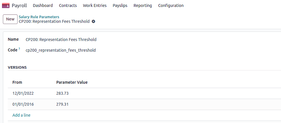Image resolution: width=281 pixels, height=123 pixels.
Task: Open the Payslips menu
Action: [120, 5]
